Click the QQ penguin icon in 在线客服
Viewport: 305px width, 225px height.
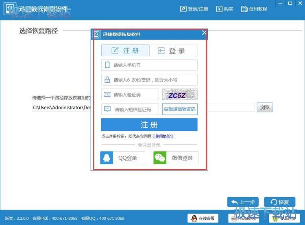[194, 218]
